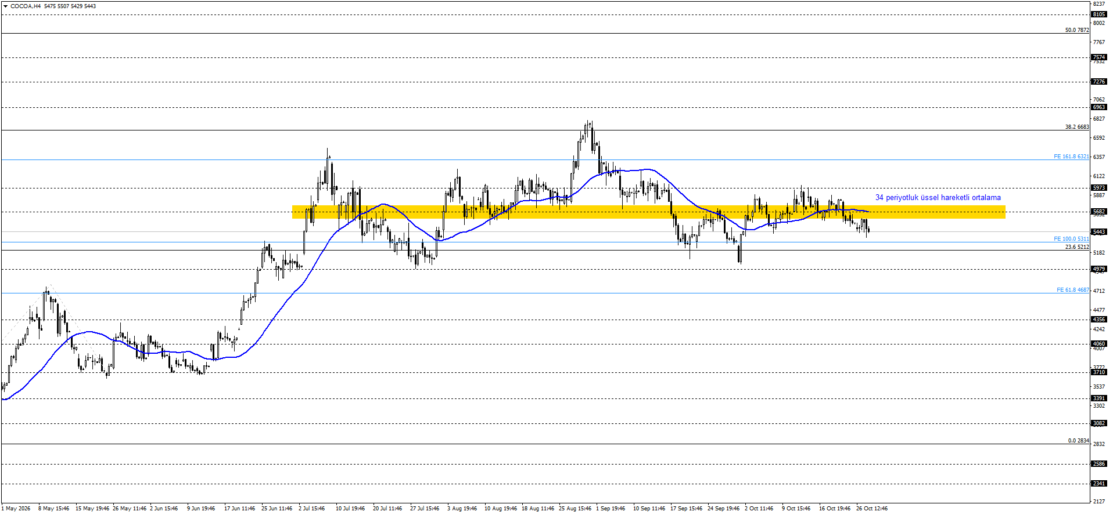Image resolution: width=1113 pixels, height=515 pixels.
Task: Click the 2586 price marker on axis
Action: tap(1099, 464)
